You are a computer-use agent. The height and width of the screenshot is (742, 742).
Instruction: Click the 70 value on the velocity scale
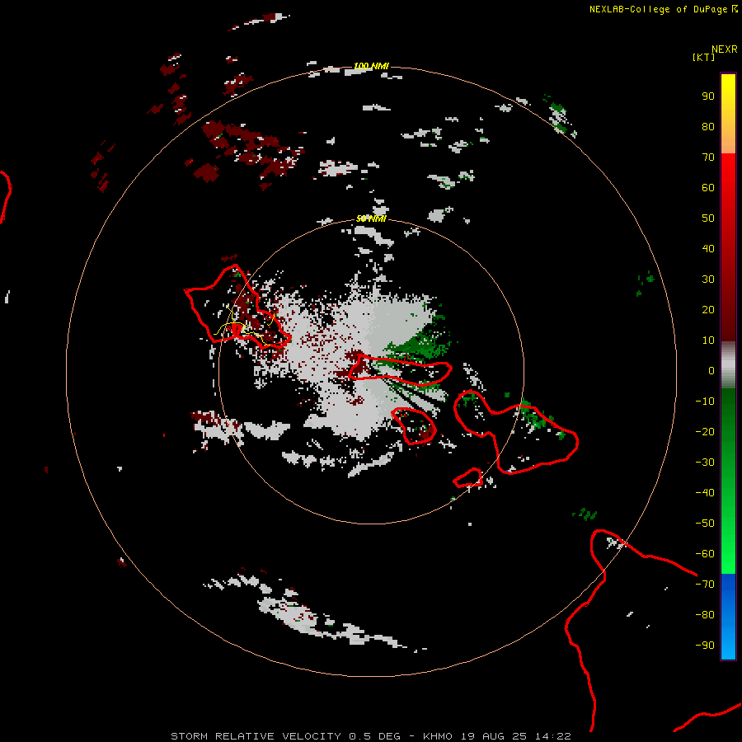[708, 157]
